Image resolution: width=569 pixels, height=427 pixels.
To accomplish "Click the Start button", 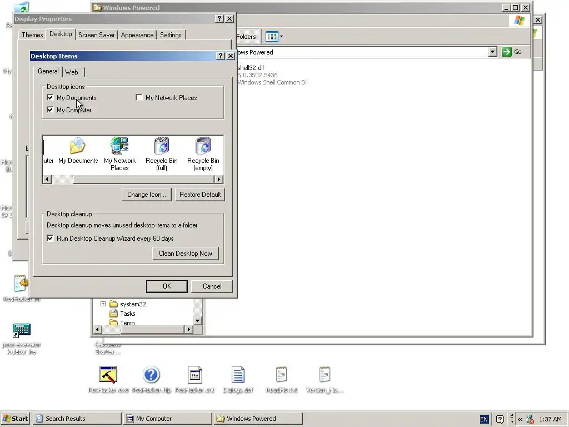I will [15, 419].
